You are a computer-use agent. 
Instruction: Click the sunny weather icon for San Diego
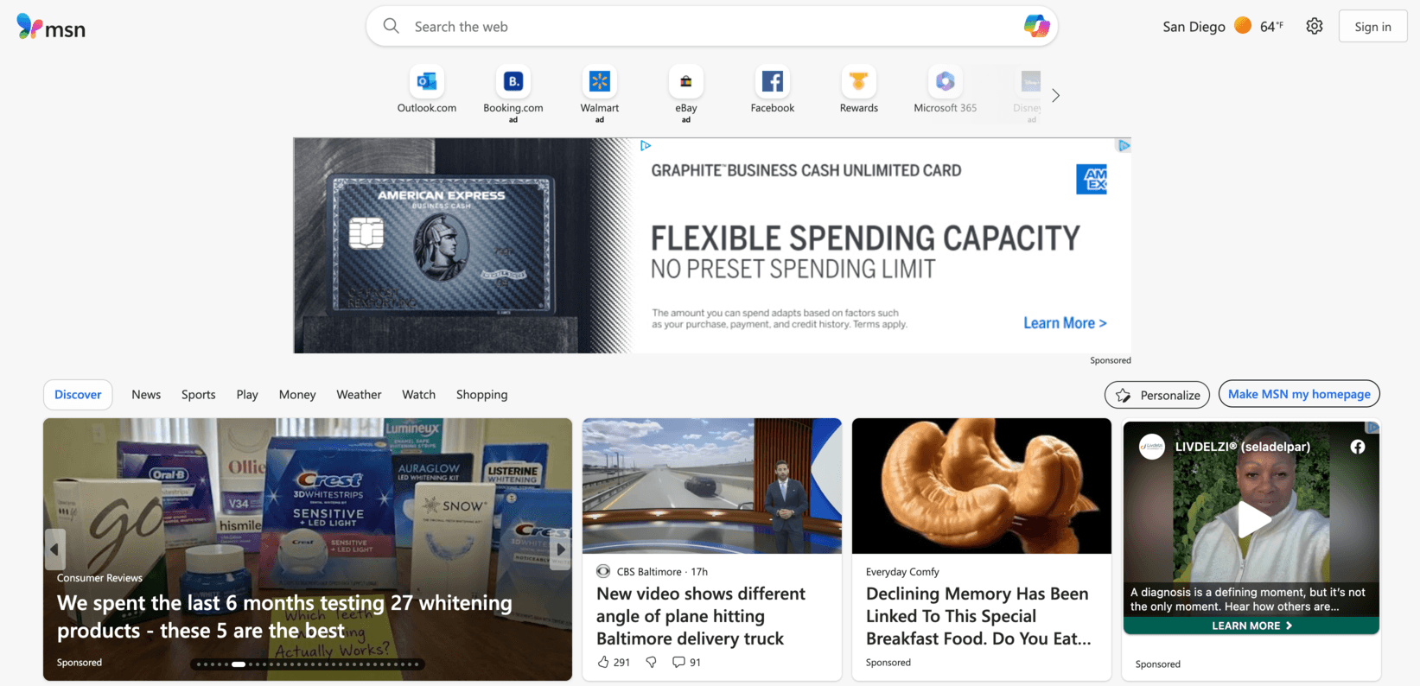click(1243, 25)
